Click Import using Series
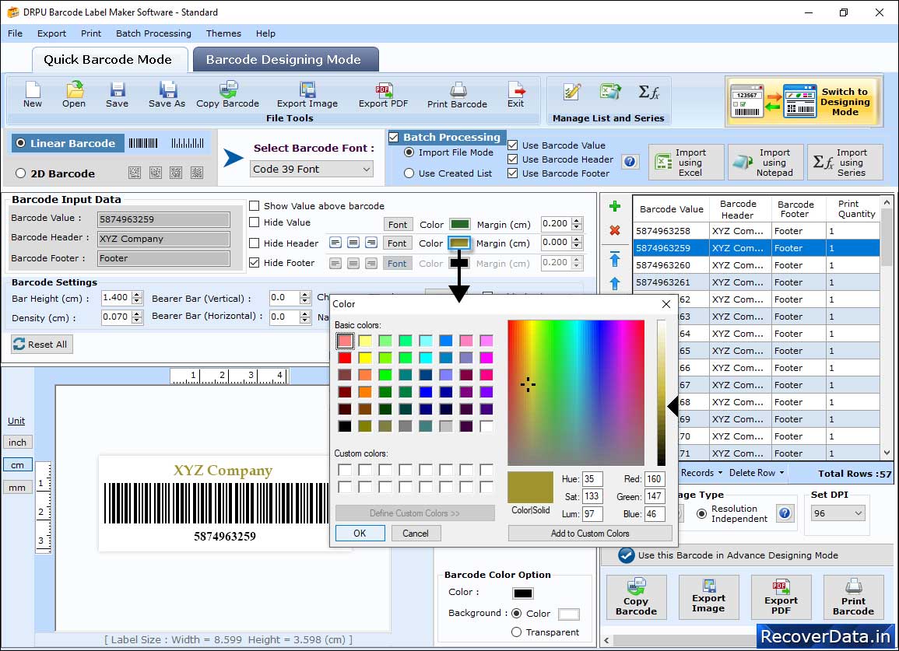Viewport: 899px width, 651px height. (x=845, y=163)
